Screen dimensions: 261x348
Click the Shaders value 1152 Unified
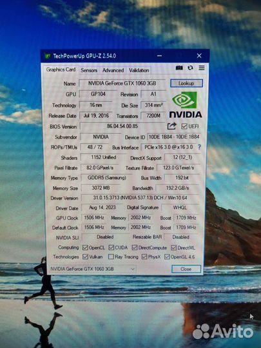click(103, 157)
